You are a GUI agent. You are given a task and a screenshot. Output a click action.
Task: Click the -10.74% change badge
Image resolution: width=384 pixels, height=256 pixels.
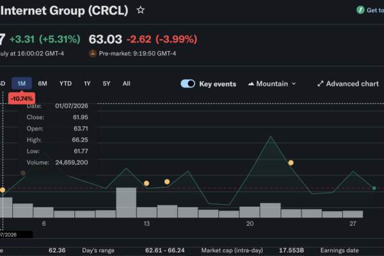pos(22,99)
